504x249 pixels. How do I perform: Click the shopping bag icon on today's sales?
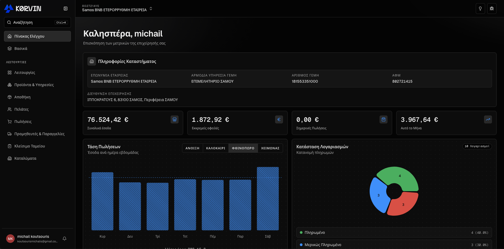(x=384, y=119)
